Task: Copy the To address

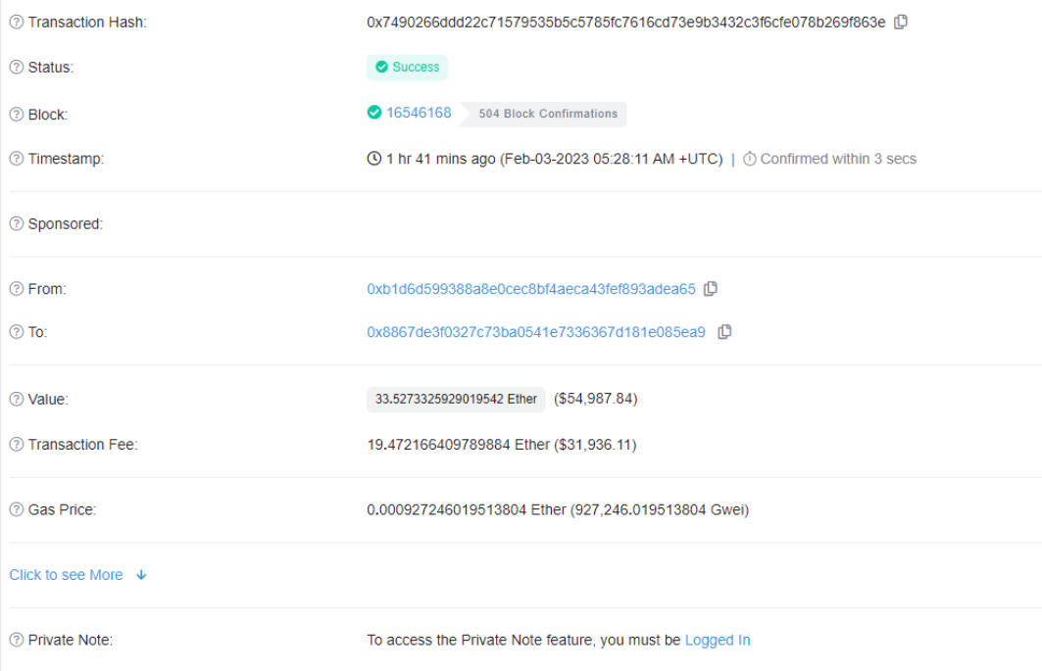Action: [x=725, y=331]
